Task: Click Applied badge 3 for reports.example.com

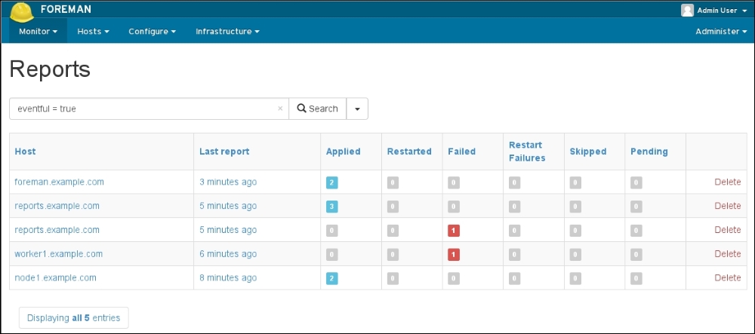Action: (x=331, y=207)
